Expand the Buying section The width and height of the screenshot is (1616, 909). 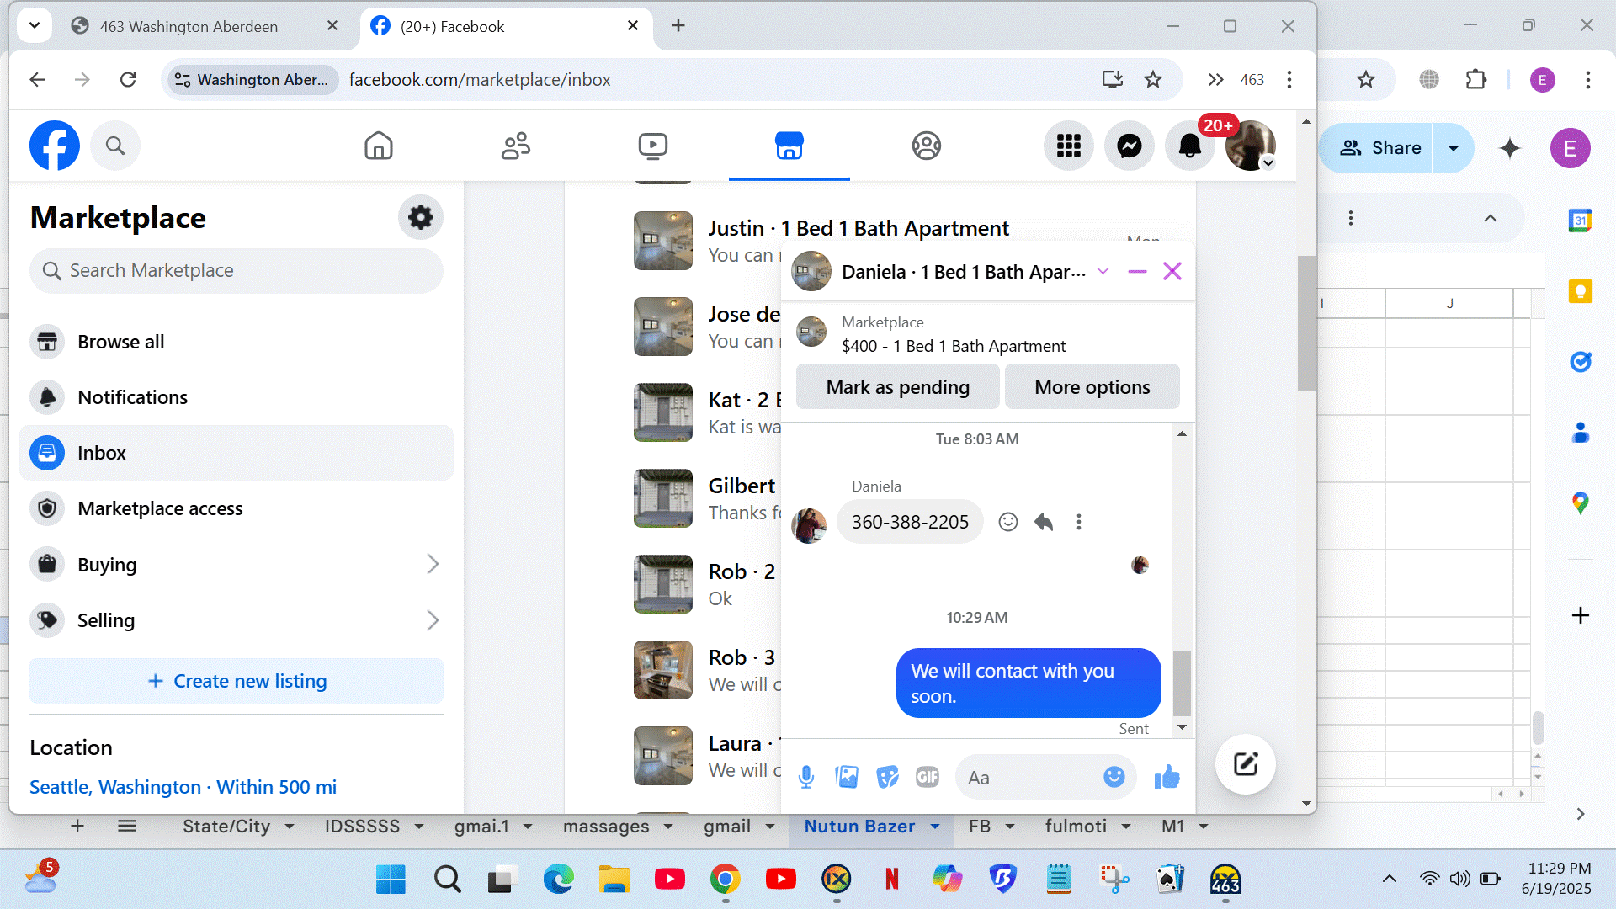click(433, 564)
